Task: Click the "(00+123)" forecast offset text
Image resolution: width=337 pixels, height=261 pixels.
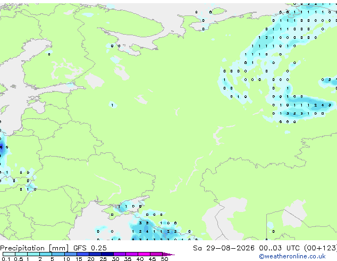Action: tap(320, 248)
